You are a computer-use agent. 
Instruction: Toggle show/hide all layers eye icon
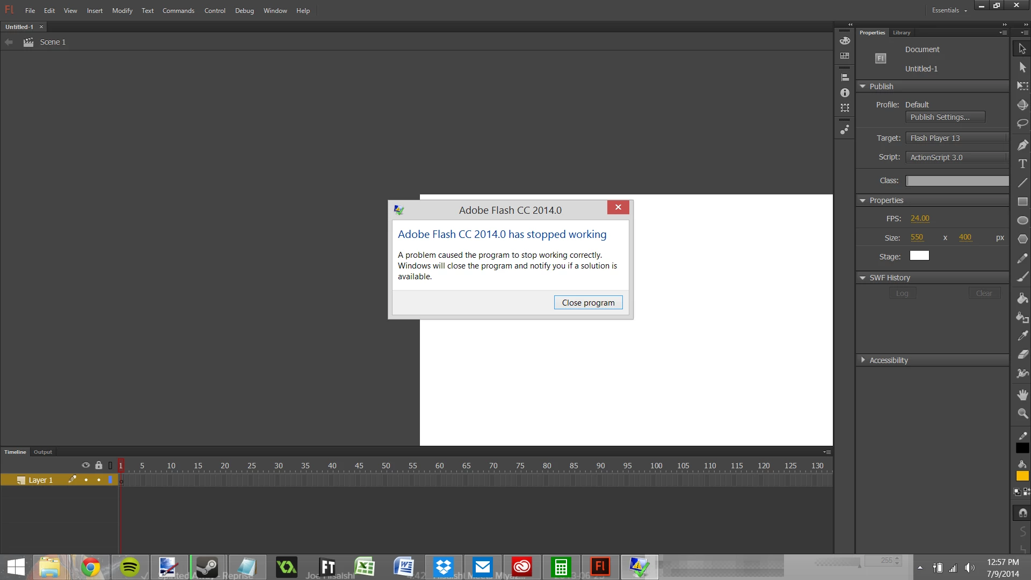pyautogui.click(x=85, y=465)
